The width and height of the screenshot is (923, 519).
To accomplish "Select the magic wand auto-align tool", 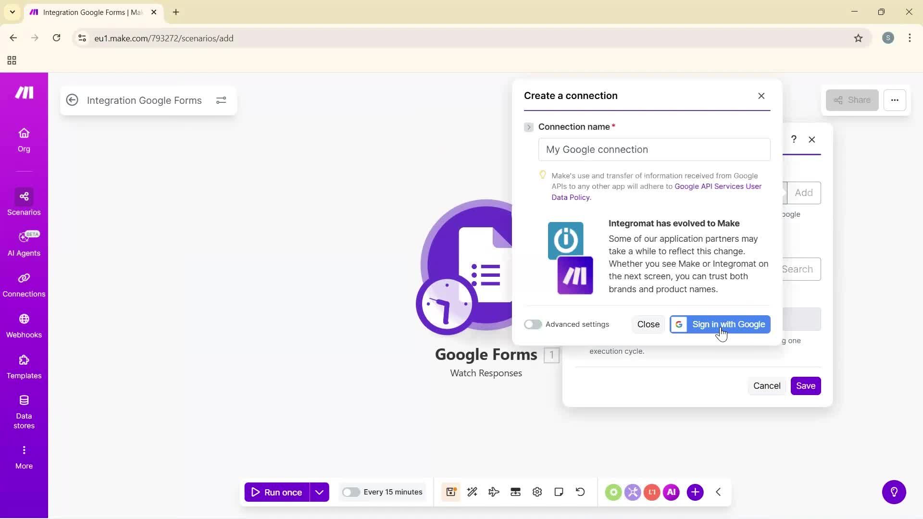I will 472,492.
